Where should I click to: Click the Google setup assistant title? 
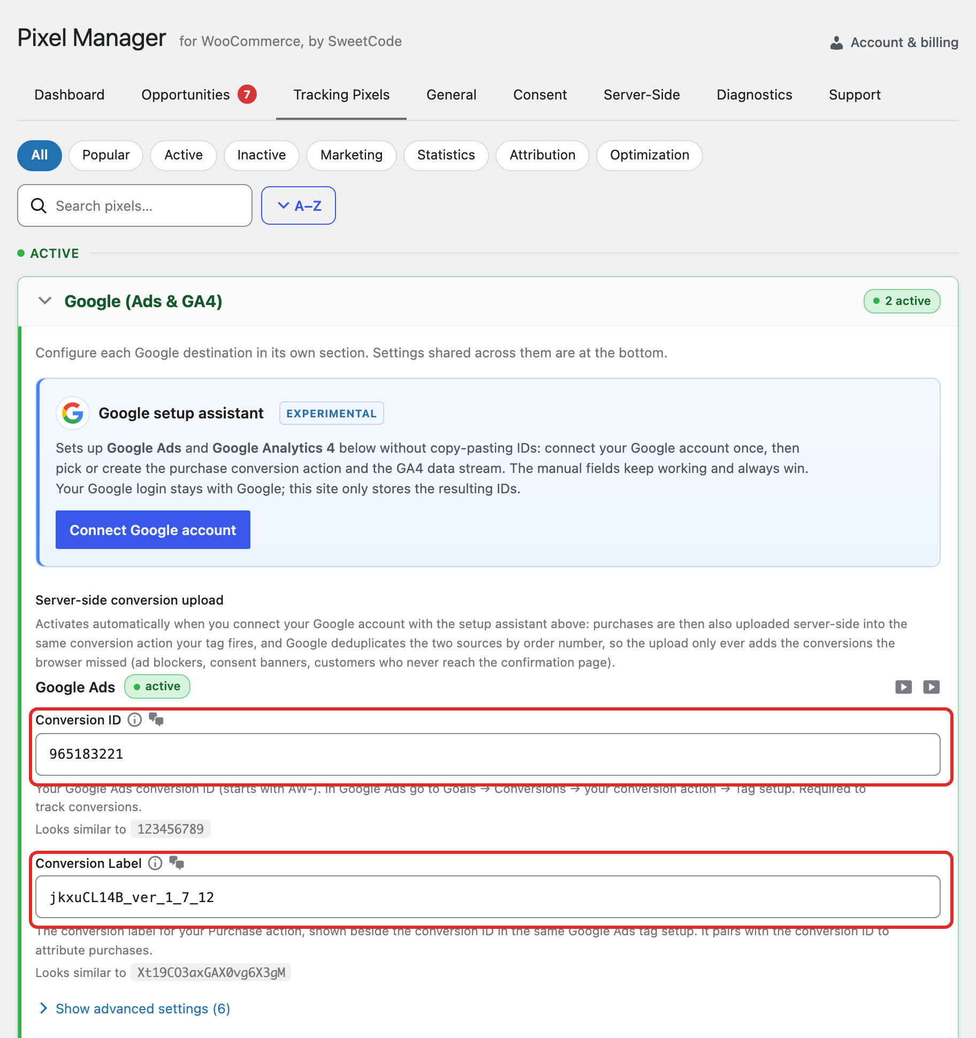coord(181,413)
